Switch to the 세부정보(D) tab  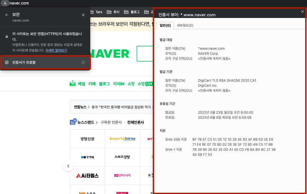pyautogui.click(x=185, y=26)
